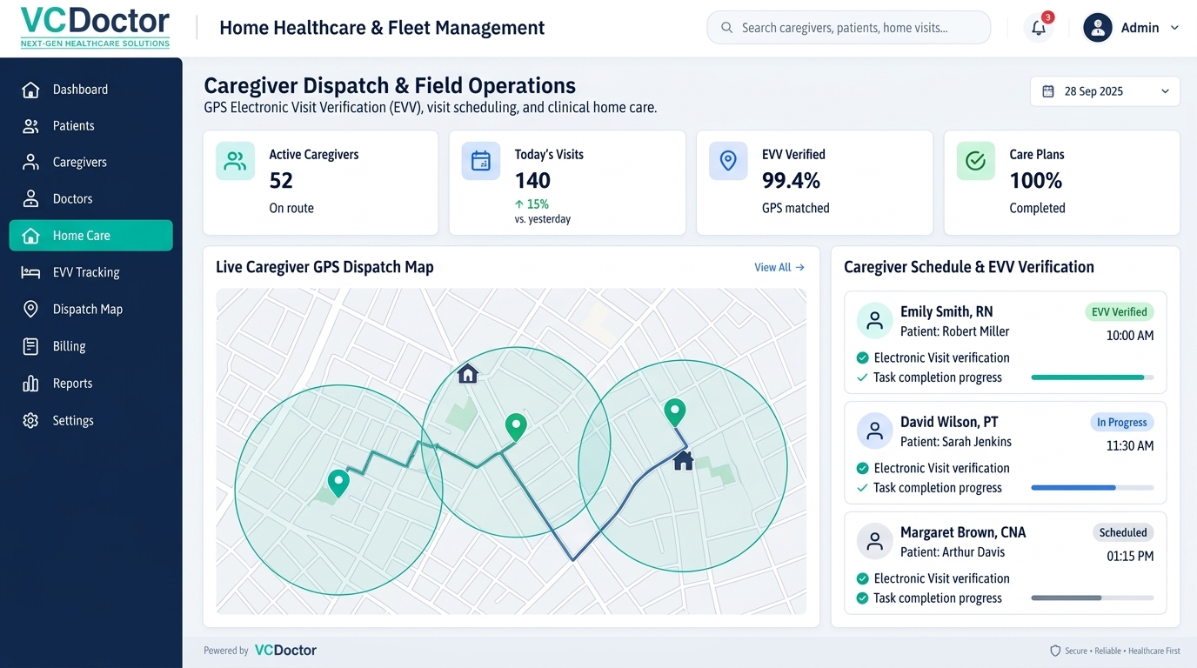Click the EVV Tracking bed icon in sidebar

coord(30,272)
